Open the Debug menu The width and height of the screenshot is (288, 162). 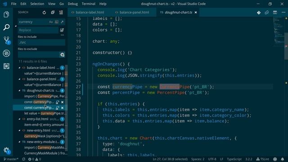point(72,4)
